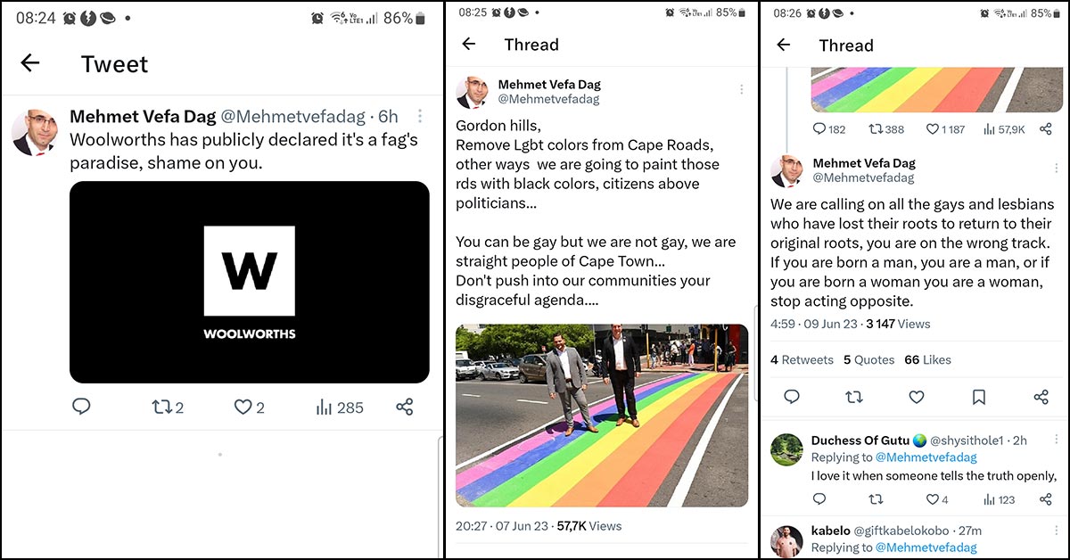Bookmark the gays and lesbians tweet
The height and width of the screenshot is (560, 1070).
(x=978, y=397)
